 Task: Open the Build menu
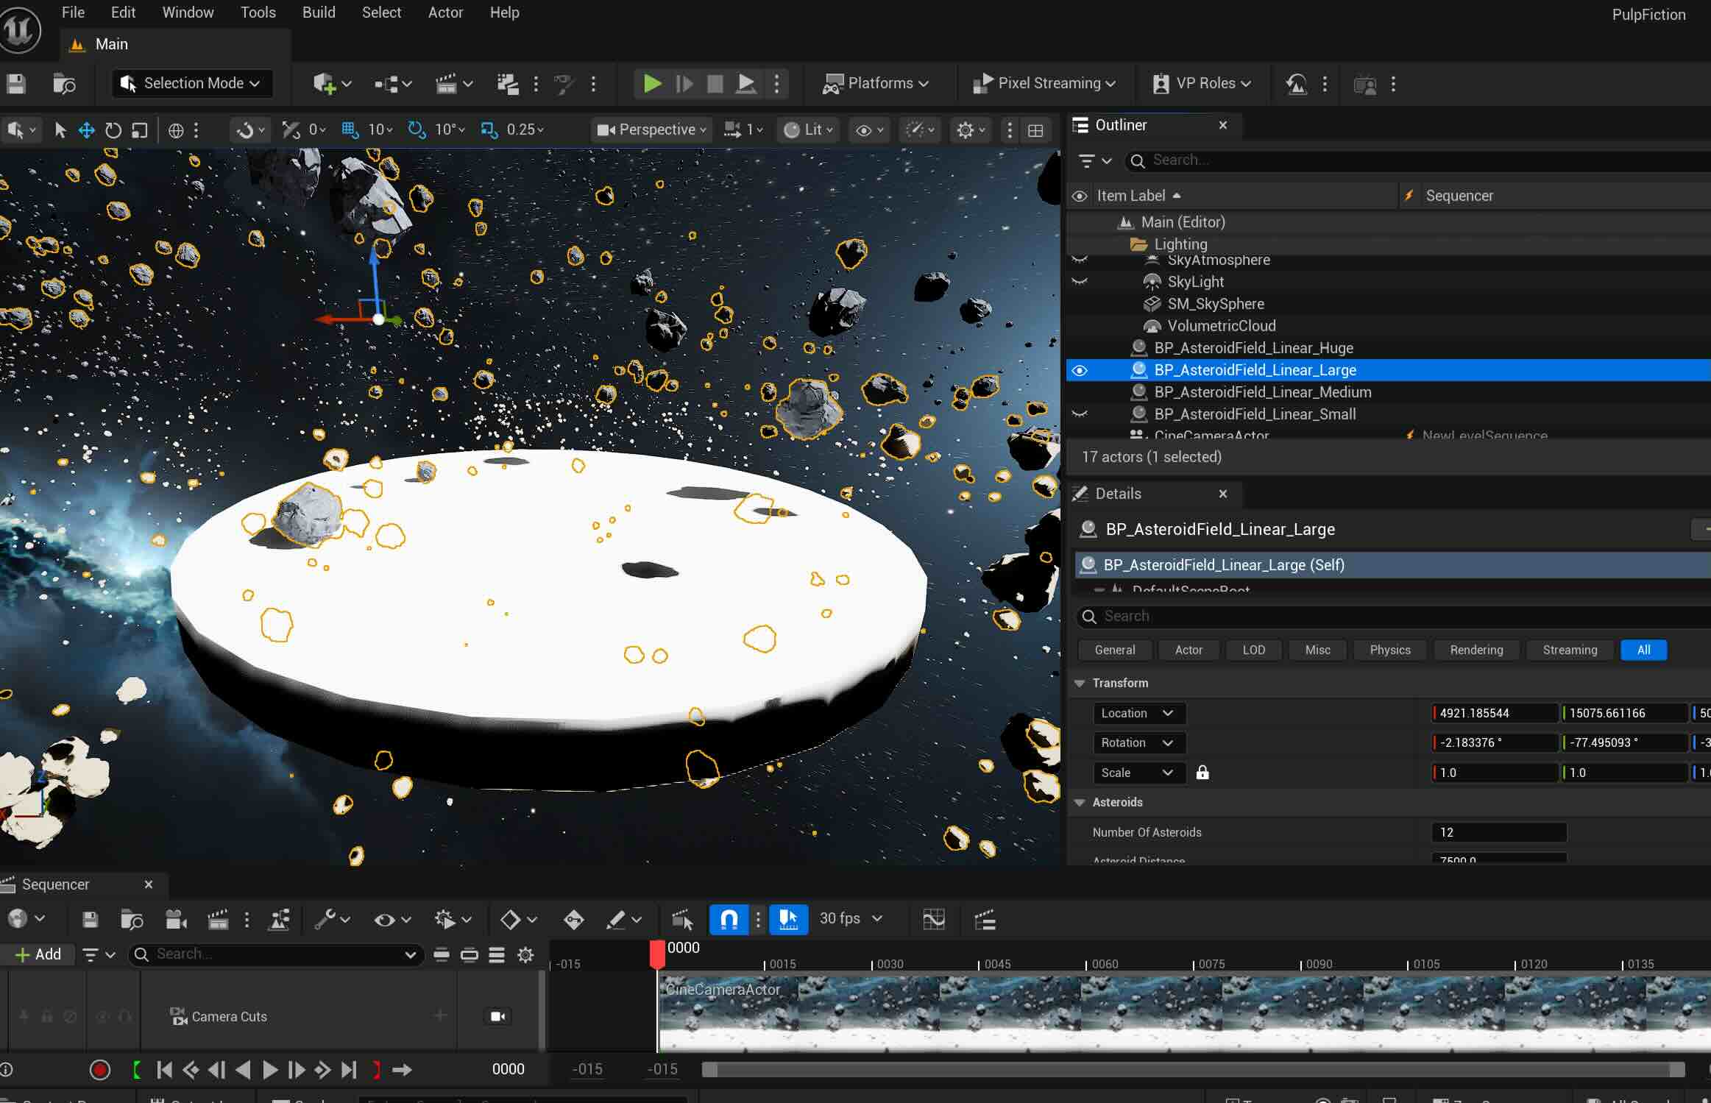(318, 13)
